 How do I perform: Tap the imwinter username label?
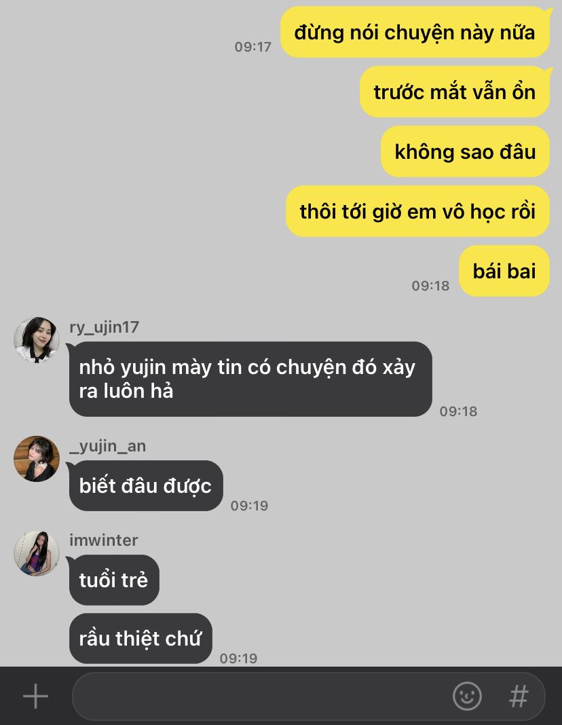[x=104, y=540]
